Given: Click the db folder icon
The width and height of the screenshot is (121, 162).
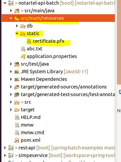Looking at the screenshot, I should point(23,26).
